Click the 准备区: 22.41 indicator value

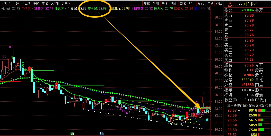[43, 9]
